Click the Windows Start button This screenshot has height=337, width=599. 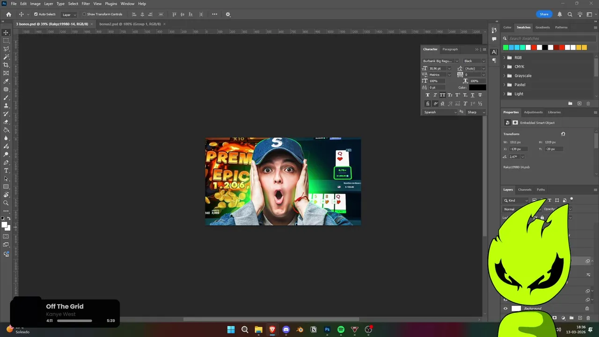[x=231, y=330]
